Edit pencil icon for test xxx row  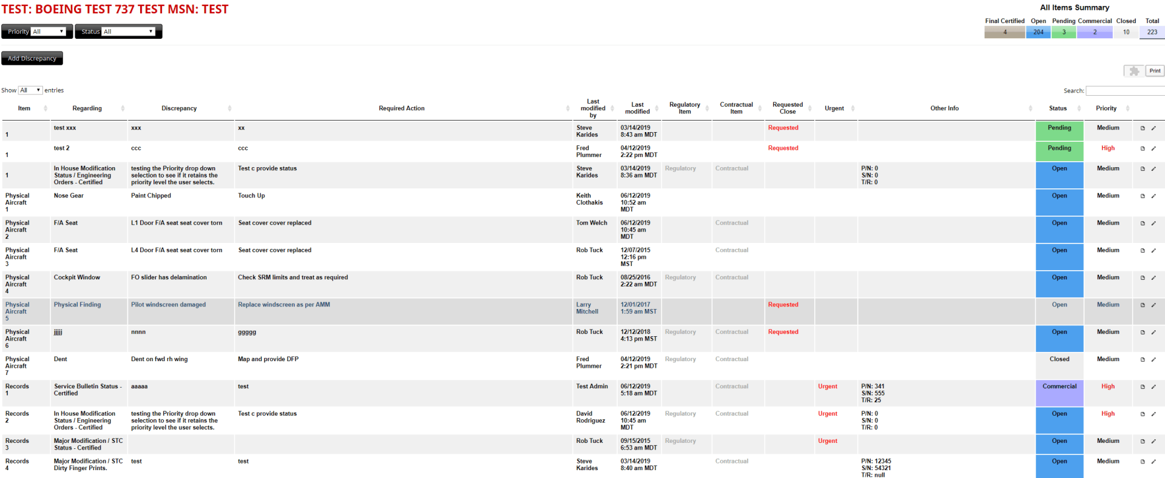[1153, 128]
